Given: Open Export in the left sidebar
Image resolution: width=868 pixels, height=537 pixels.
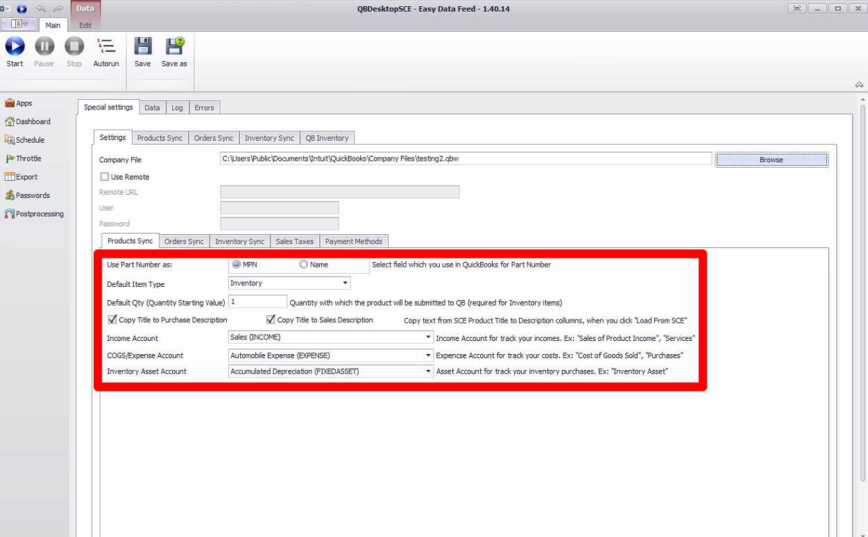Looking at the screenshot, I should pyautogui.click(x=21, y=177).
